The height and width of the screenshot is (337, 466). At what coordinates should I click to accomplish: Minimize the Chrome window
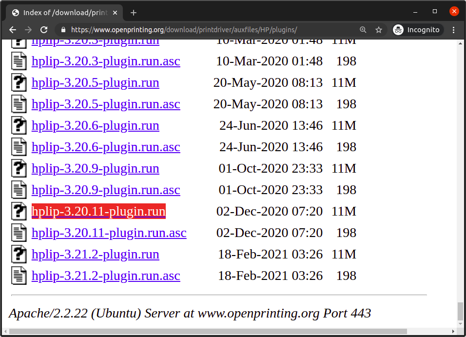click(415, 12)
